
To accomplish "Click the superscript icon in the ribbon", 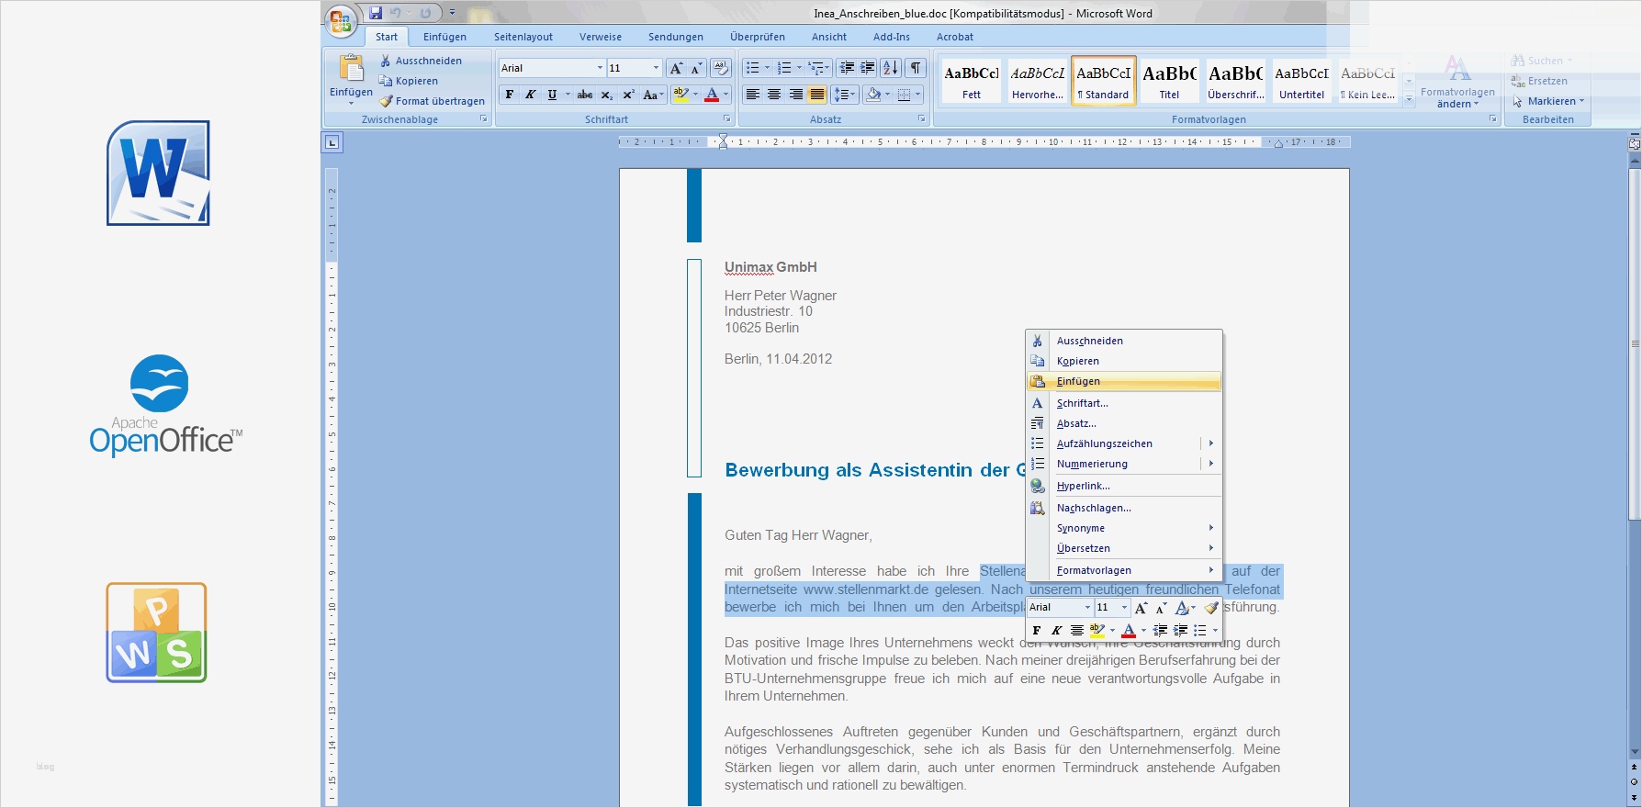I will point(628,95).
